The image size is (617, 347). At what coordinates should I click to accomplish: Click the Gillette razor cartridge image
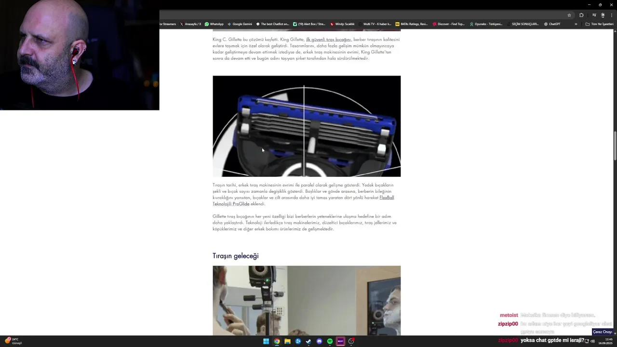click(307, 126)
